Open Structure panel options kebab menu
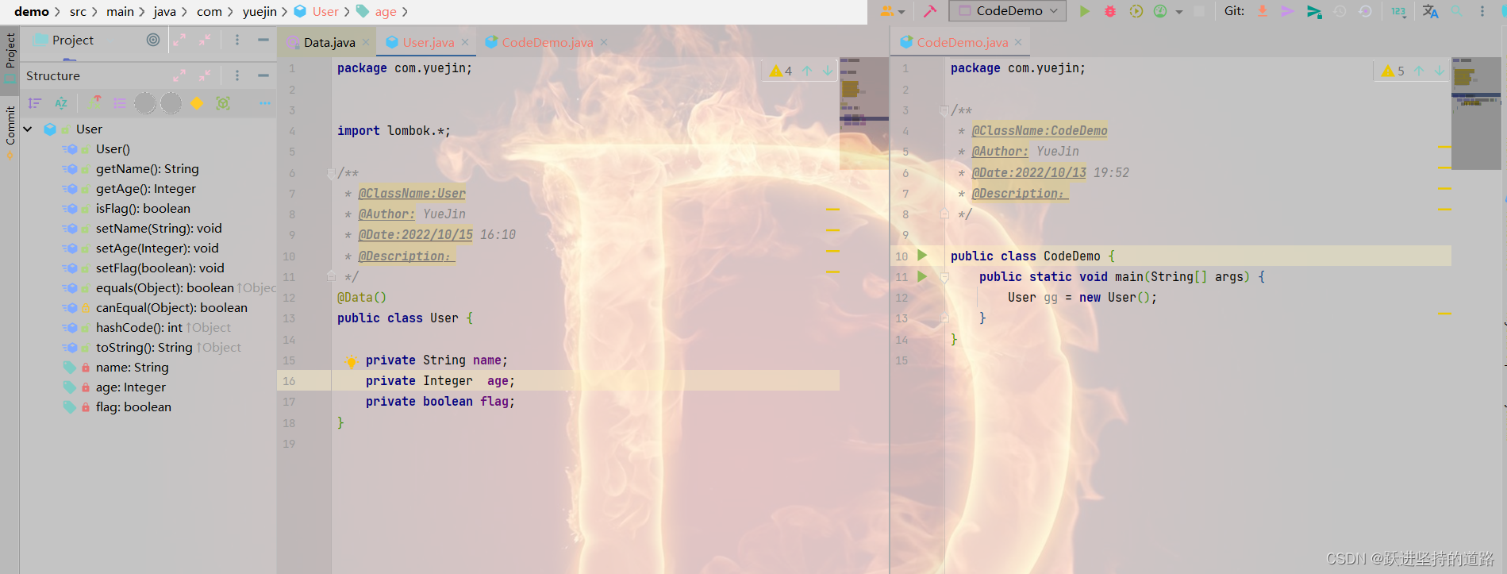The image size is (1507, 574). pyautogui.click(x=236, y=75)
